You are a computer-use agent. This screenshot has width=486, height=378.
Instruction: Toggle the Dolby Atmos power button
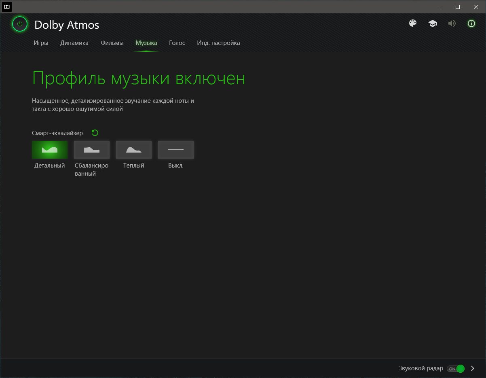tap(19, 24)
